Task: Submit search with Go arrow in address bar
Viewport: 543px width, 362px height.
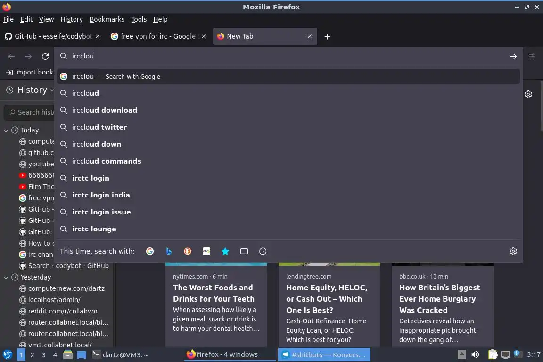Action: (x=513, y=57)
